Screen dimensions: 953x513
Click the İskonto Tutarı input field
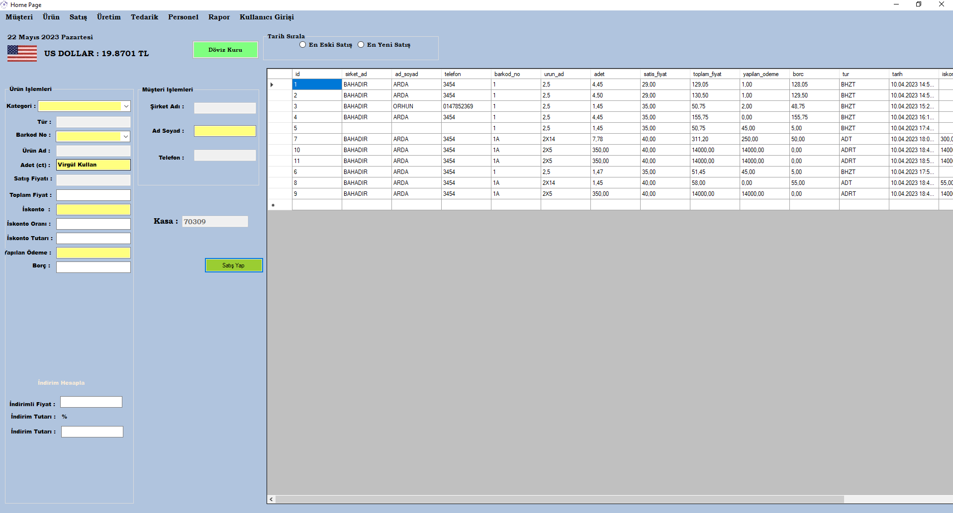(x=94, y=238)
